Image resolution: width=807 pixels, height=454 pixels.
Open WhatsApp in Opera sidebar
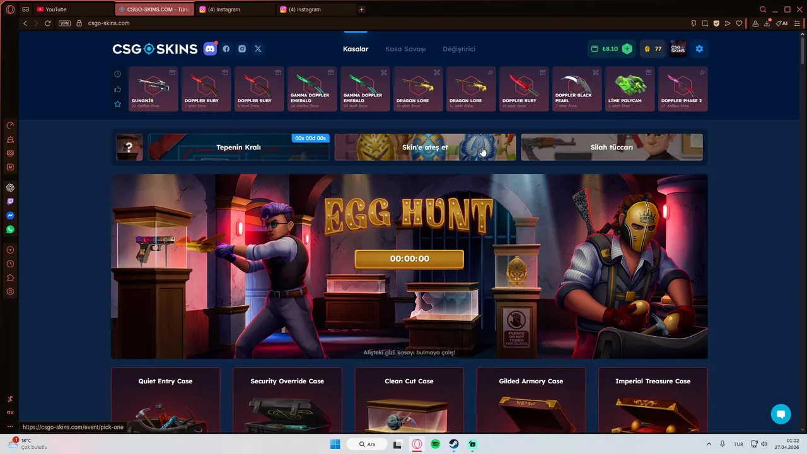[x=10, y=230]
